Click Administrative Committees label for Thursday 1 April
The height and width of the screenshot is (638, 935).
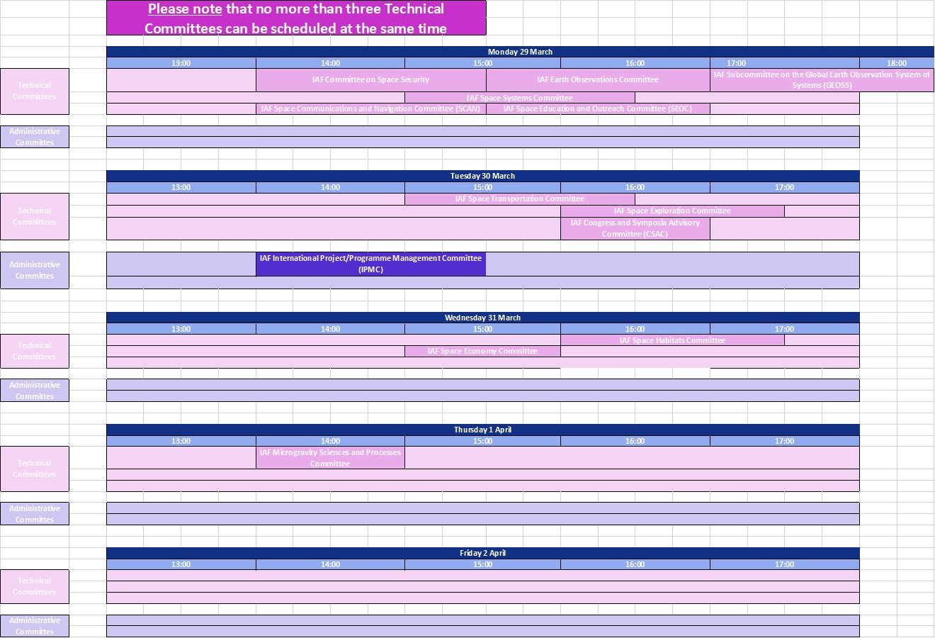tap(35, 514)
